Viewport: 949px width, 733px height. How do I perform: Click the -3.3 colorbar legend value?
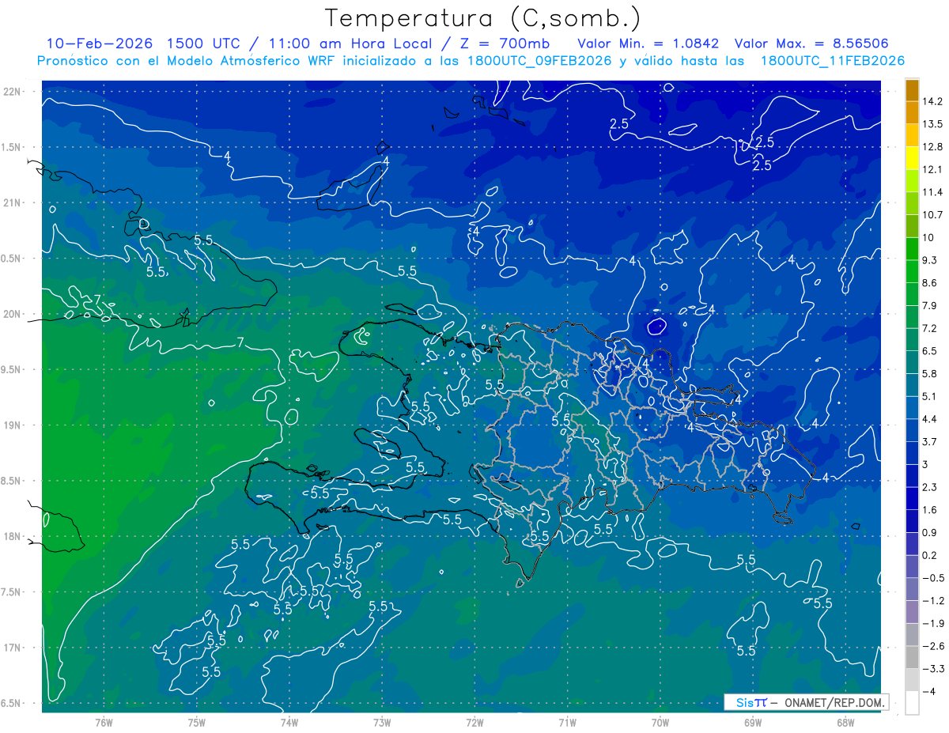point(933,668)
